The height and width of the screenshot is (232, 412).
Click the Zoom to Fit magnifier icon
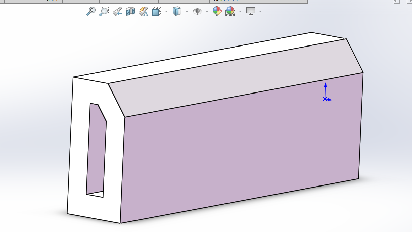[91, 11]
